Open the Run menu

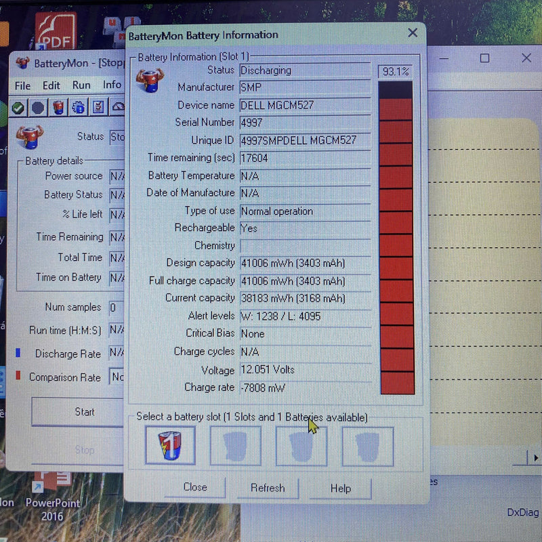tap(81, 85)
